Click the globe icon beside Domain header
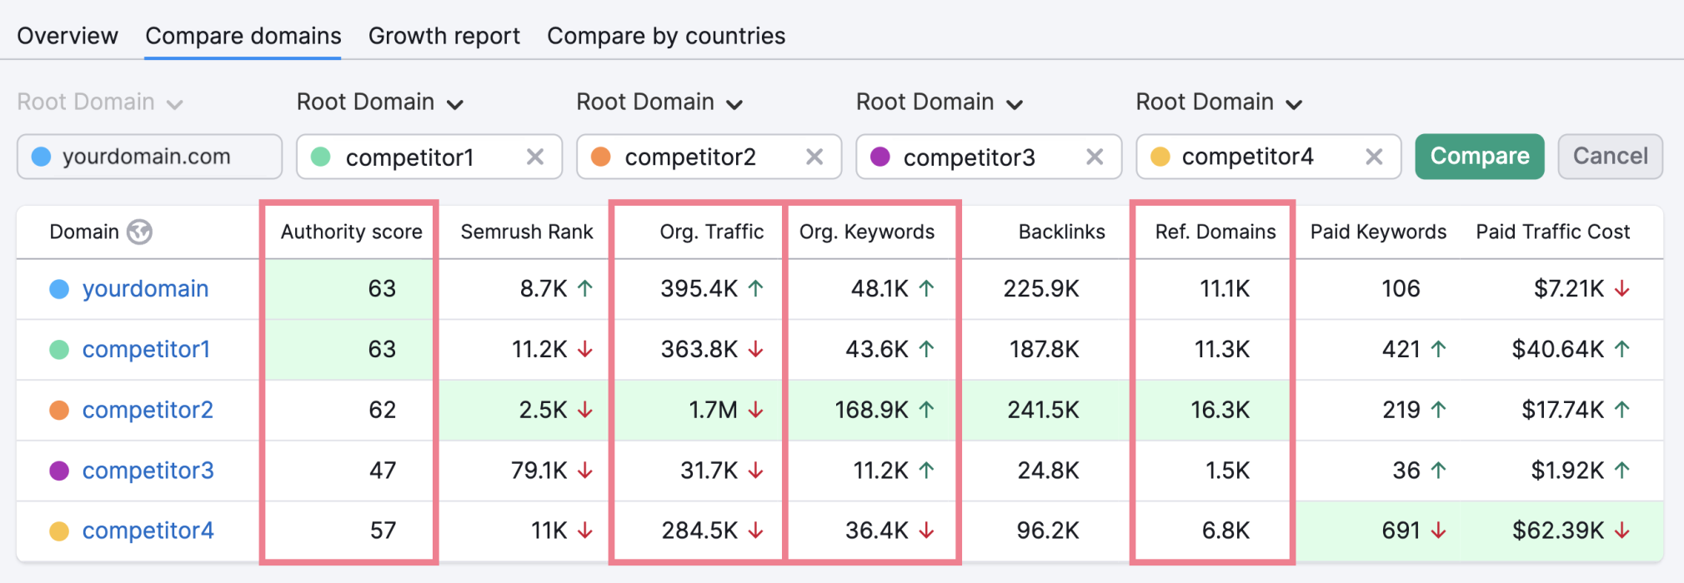The width and height of the screenshot is (1684, 583). coord(139,232)
